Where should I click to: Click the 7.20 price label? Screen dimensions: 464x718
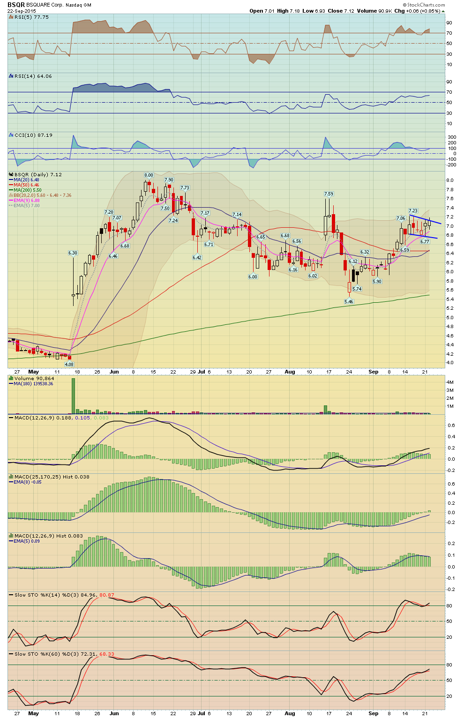click(109, 212)
